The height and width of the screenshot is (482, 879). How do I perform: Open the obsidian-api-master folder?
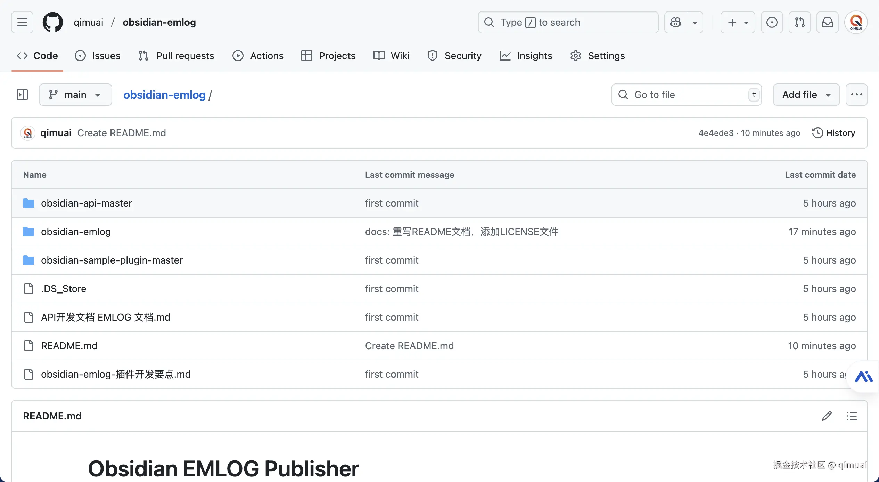[86, 203]
